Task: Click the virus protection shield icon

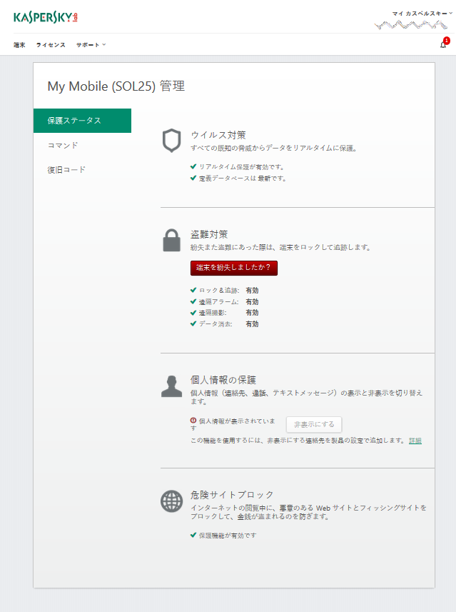Action: pyautogui.click(x=171, y=141)
